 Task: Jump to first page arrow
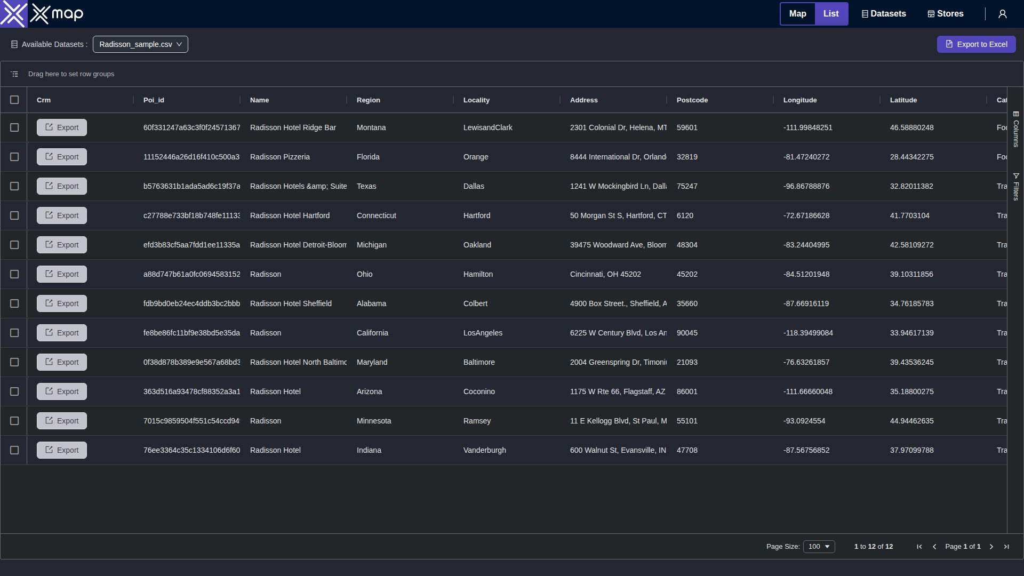[x=919, y=547]
